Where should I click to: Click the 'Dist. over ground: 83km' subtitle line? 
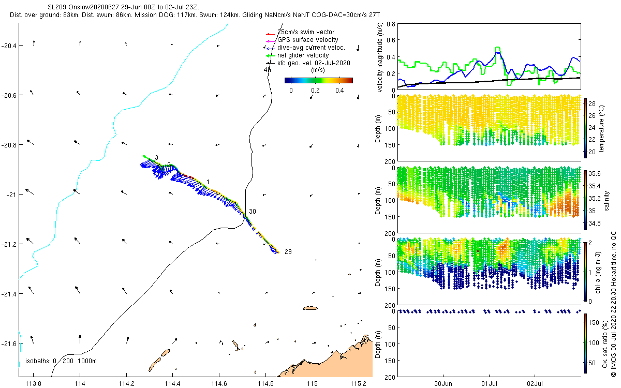[x=195, y=16]
